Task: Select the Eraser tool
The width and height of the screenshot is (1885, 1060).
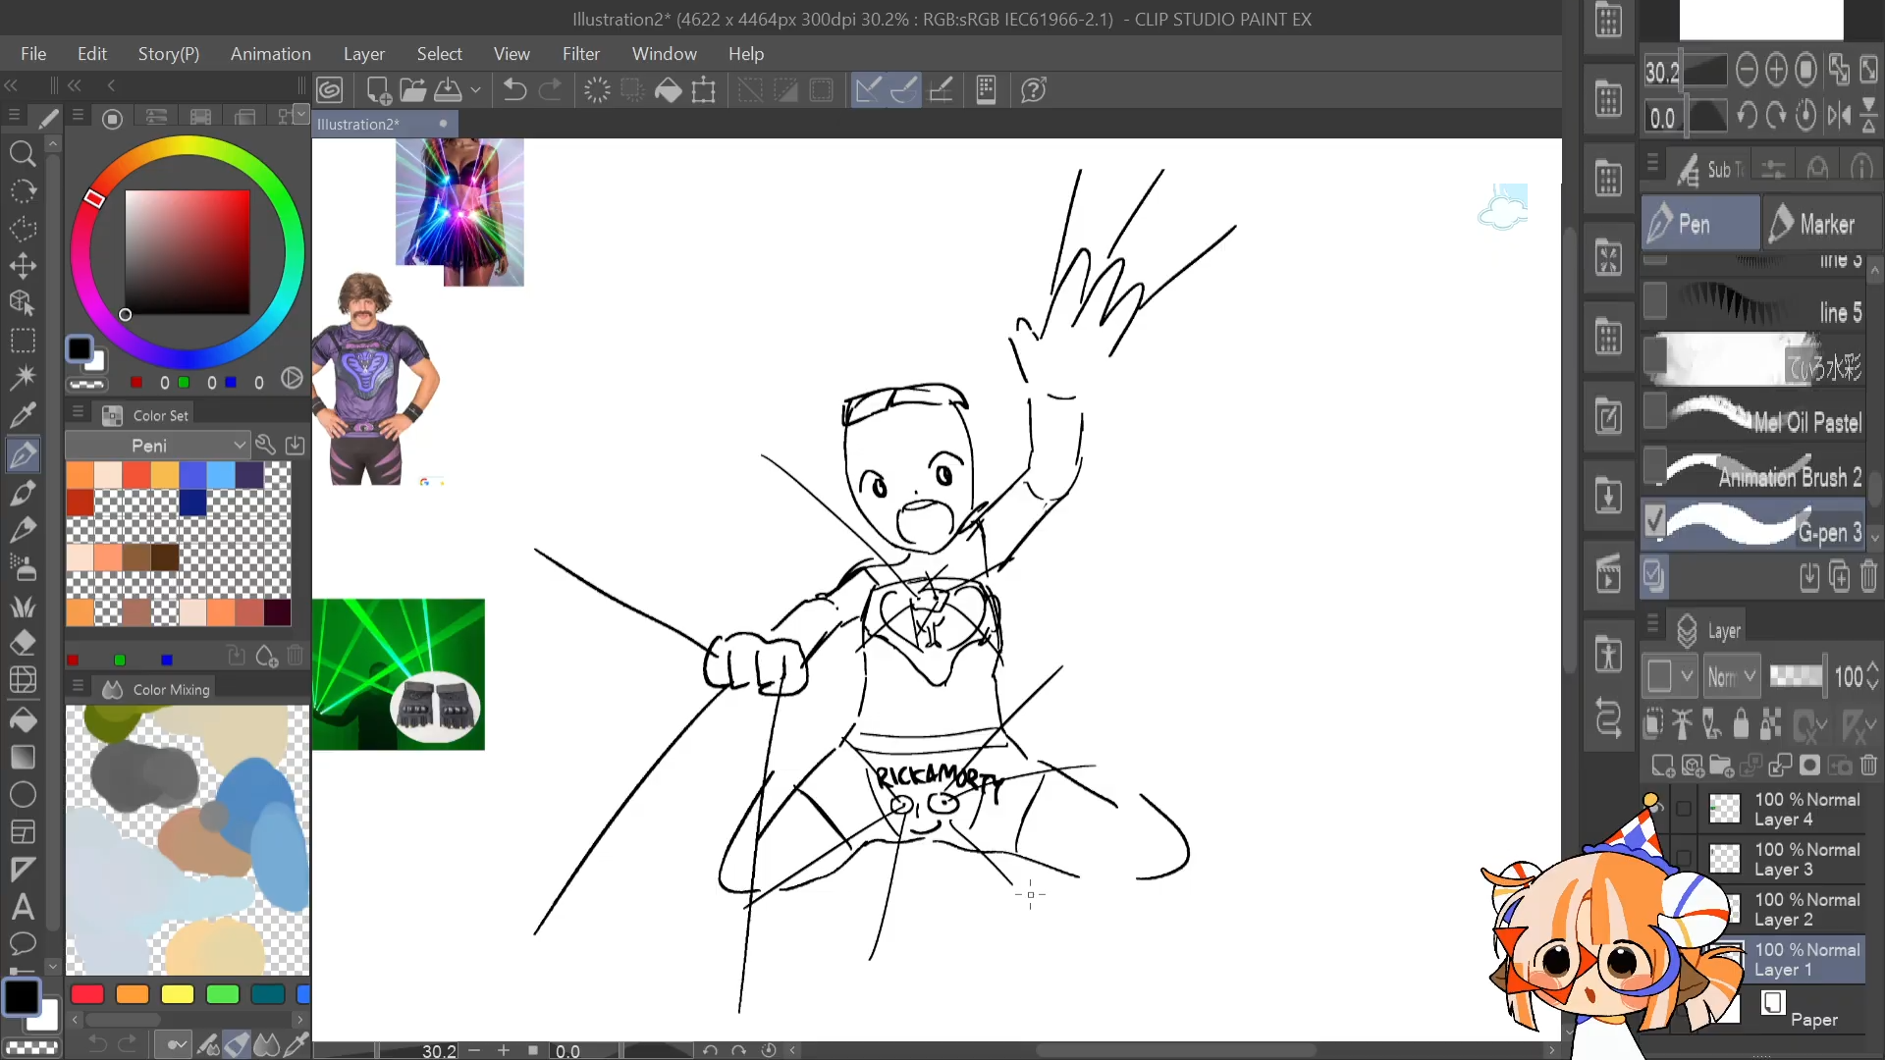Action: [23, 643]
